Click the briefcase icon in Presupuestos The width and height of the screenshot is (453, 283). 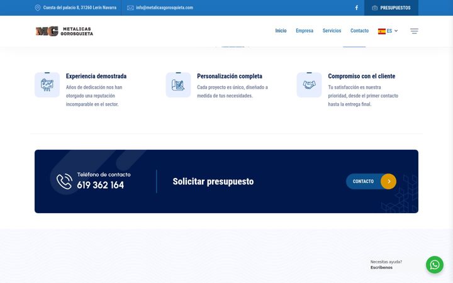pyautogui.click(x=375, y=8)
